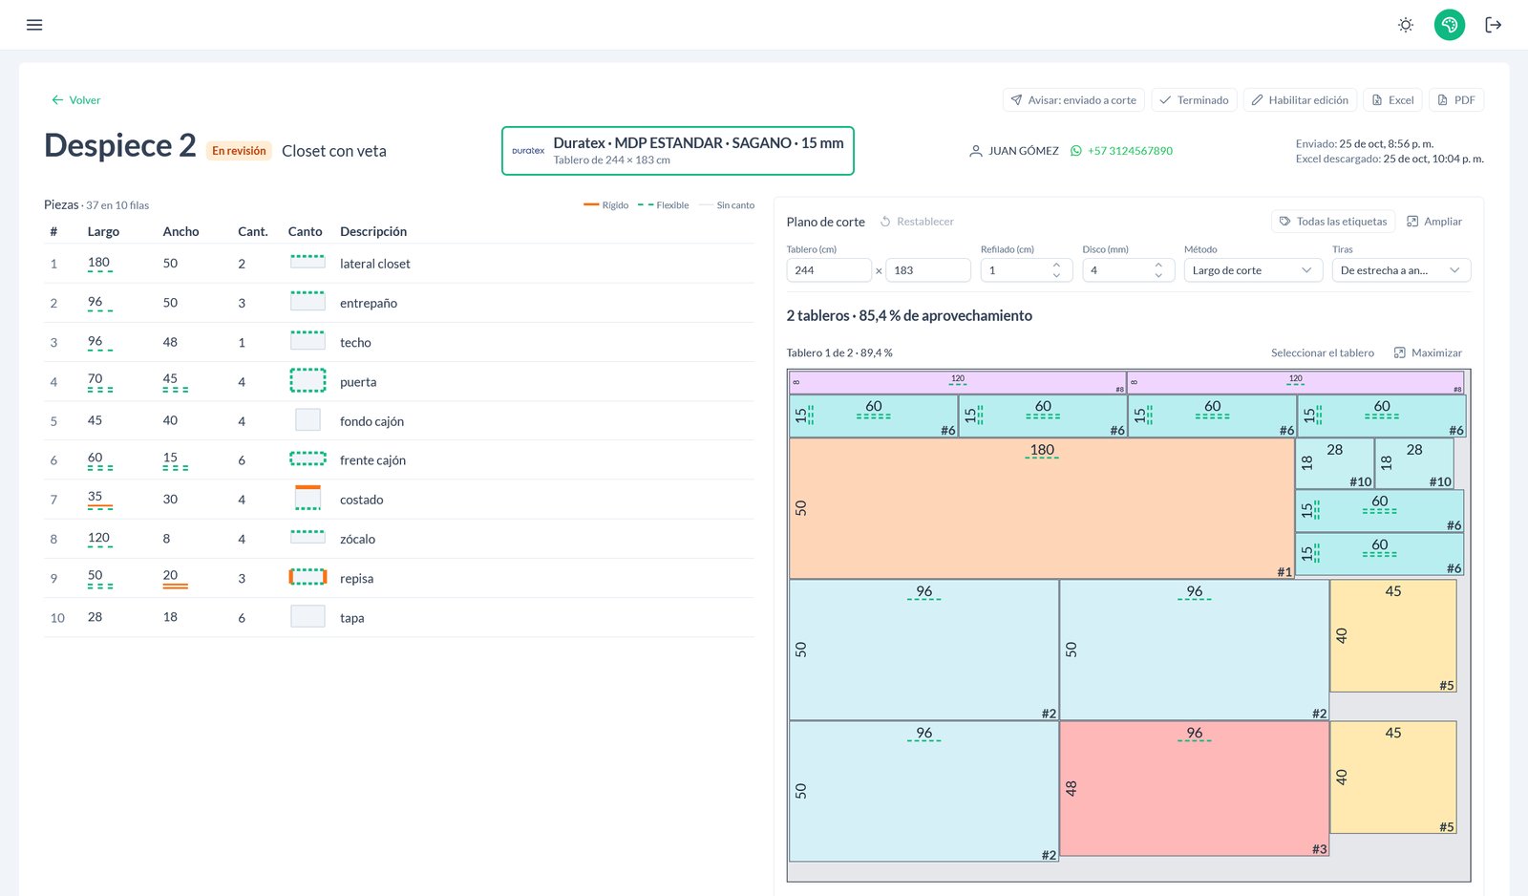Click Avisar: enviado a corte button
This screenshot has height=896, width=1528.
tap(1073, 100)
